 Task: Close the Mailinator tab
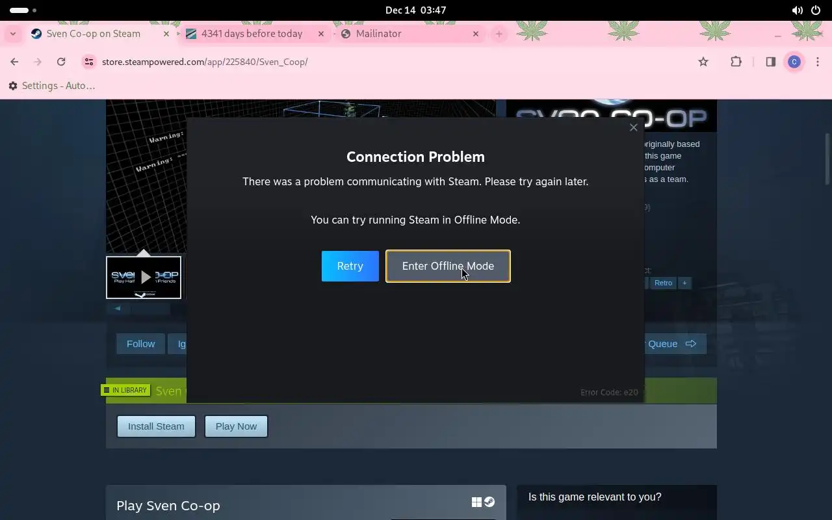point(475,34)
